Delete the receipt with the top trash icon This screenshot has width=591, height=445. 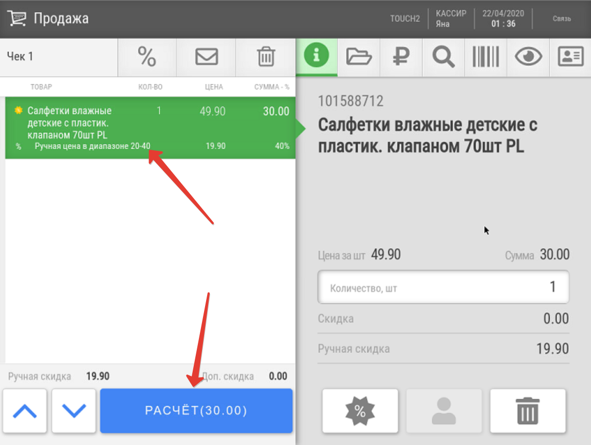[x=266, y=57]
